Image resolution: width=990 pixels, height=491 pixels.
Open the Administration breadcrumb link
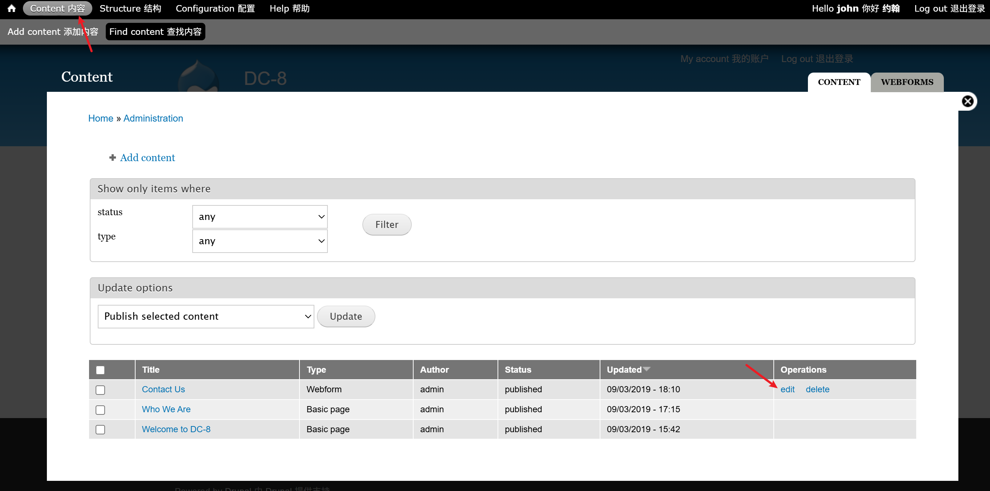[153, 118]
